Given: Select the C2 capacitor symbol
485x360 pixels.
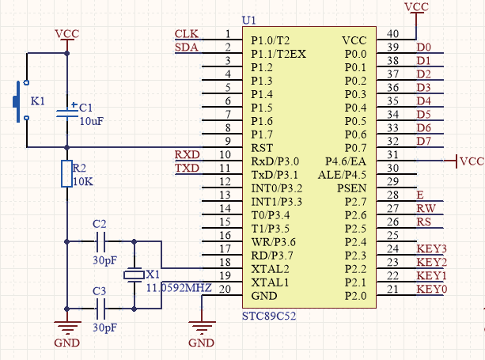Looking at the screenshot, I should coord(100,241).
